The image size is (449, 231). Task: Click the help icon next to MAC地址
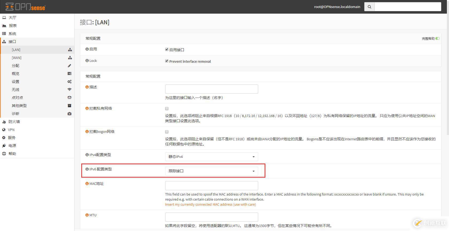pyautogui.click(x=87, y=184)
